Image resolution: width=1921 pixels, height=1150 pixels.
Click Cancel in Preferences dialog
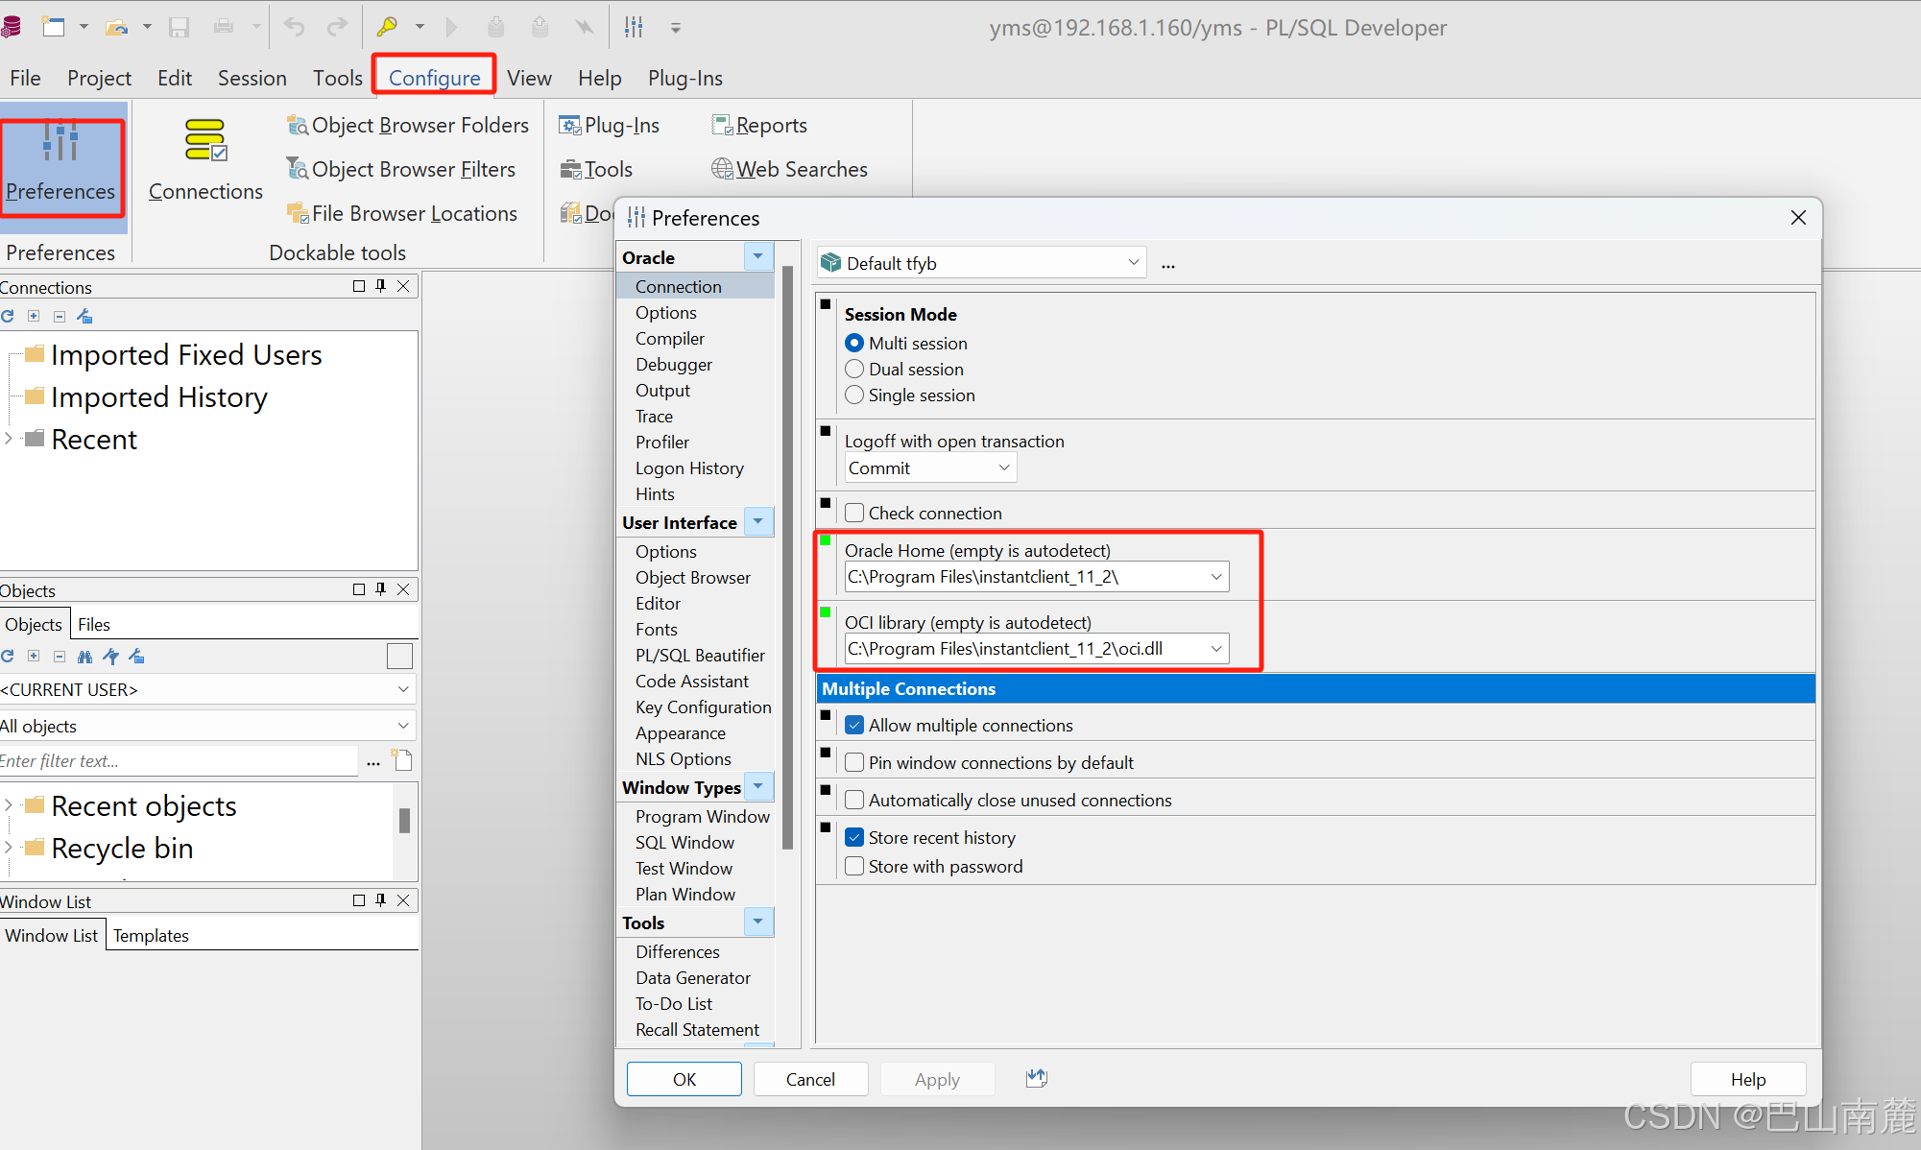pos(810,1079)
